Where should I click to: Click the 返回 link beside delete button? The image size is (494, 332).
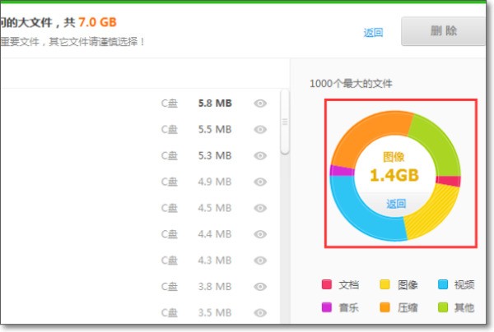(x=373, y=32)
